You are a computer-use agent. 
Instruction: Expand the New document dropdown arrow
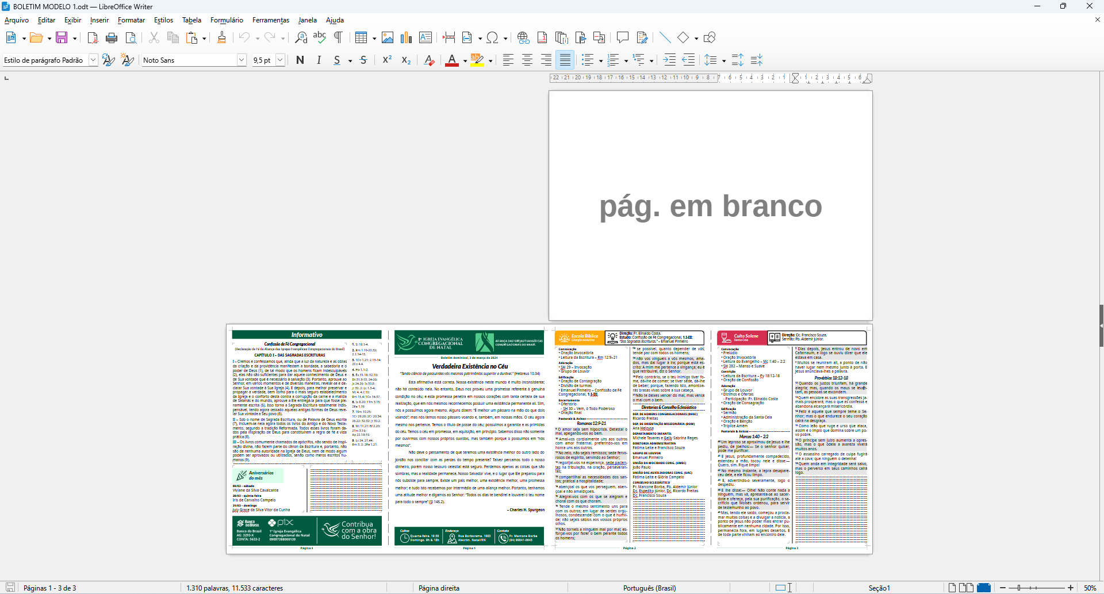(24, 39)
